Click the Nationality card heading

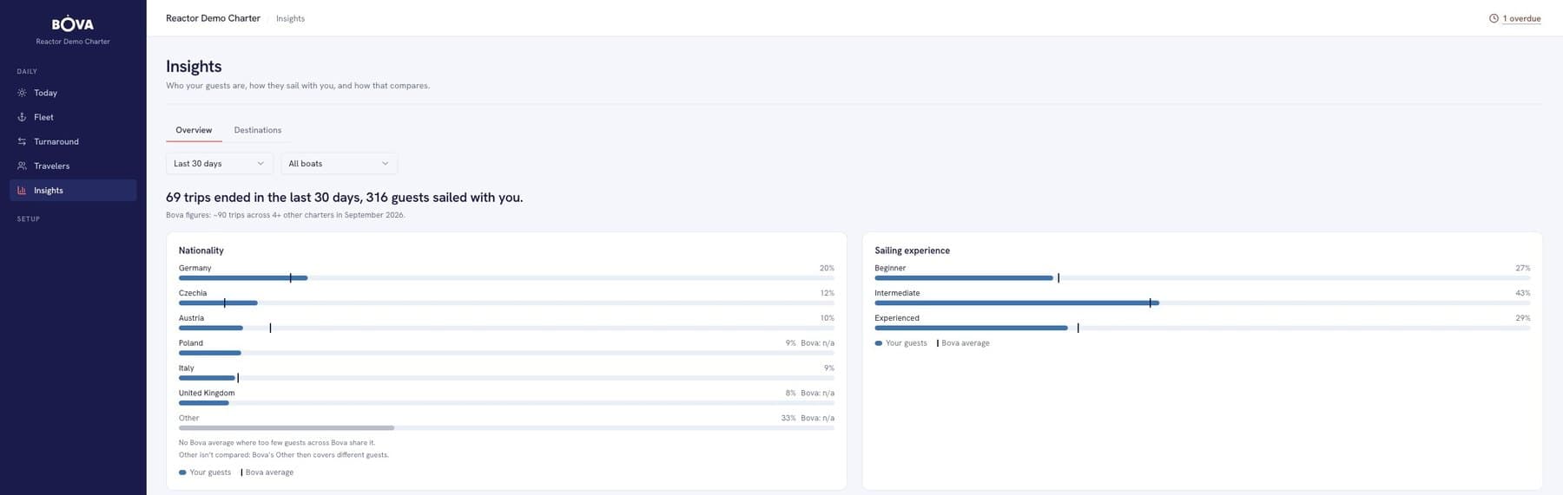[x=201, y=251]
